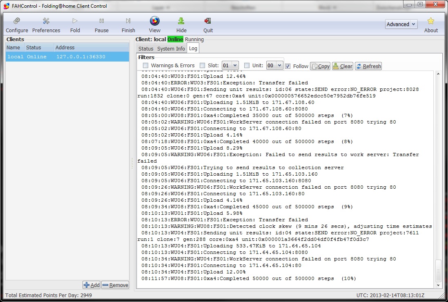Screen dimensions: 448x302
Task: Copy the log with the Copy button
Action: click(x=320, y=66)
